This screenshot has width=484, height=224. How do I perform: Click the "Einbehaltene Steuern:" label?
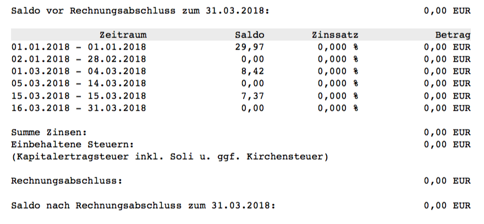pos(73,145)
